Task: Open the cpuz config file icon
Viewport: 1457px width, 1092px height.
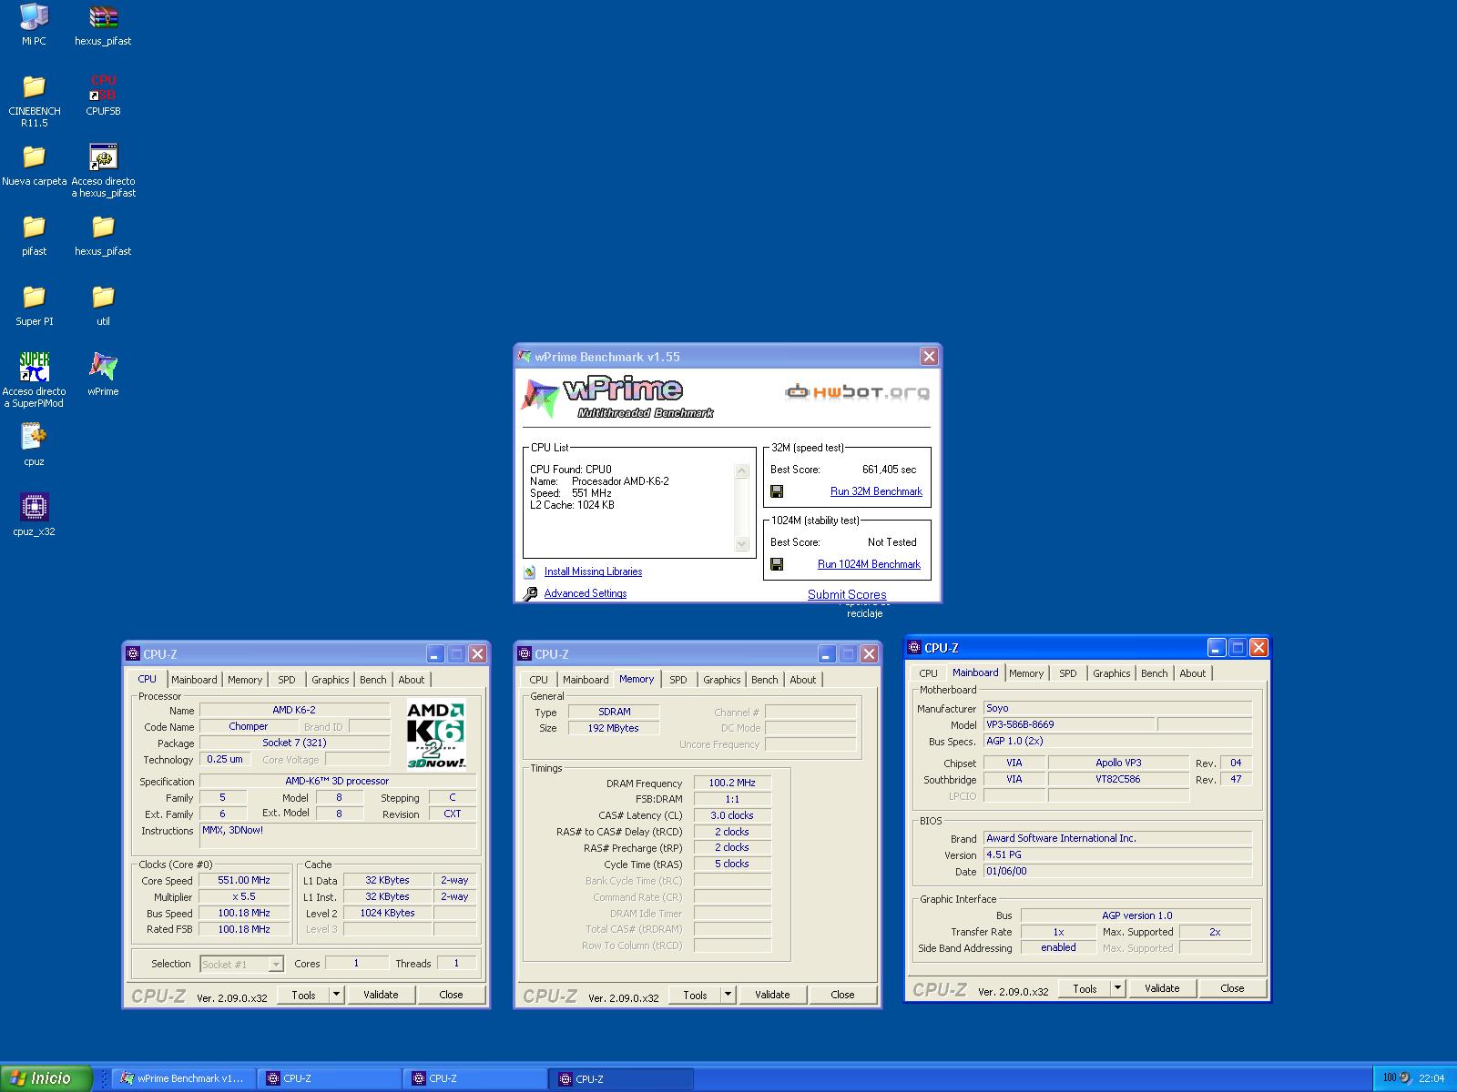Action: (34, 437)
